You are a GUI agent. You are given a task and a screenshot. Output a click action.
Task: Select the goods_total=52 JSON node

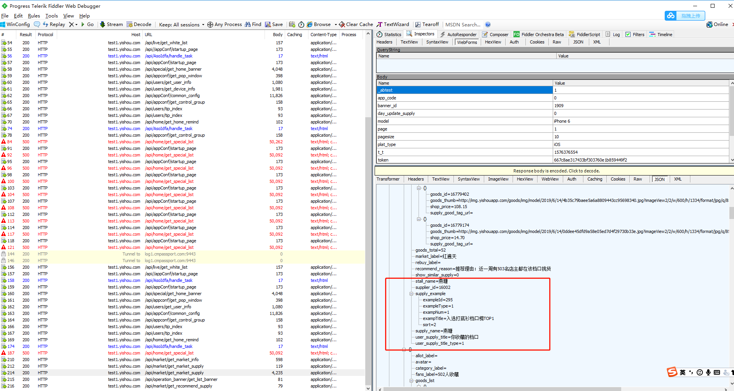[x=430, y=250]
